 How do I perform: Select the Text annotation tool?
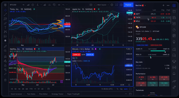coord(5,28)
